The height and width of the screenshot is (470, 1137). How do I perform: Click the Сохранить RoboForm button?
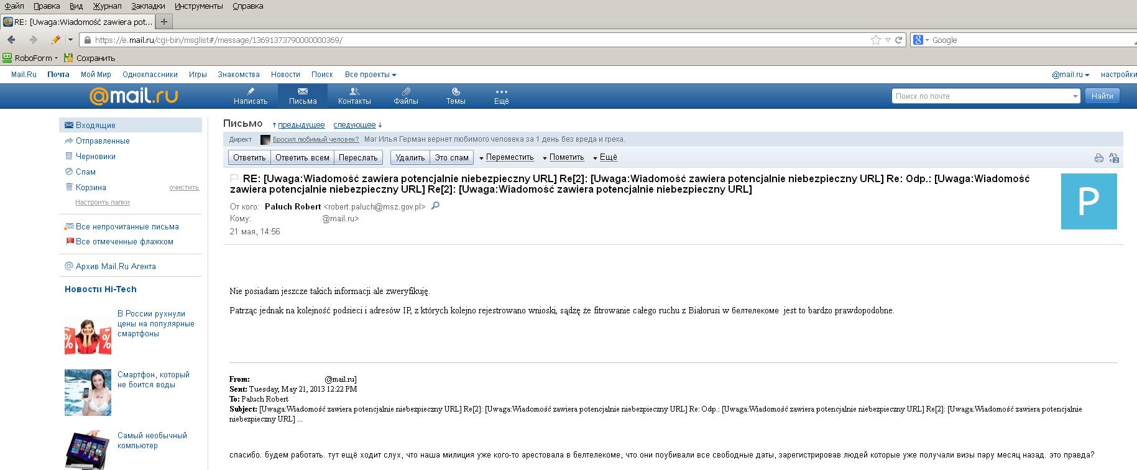[x=90, y=58]
